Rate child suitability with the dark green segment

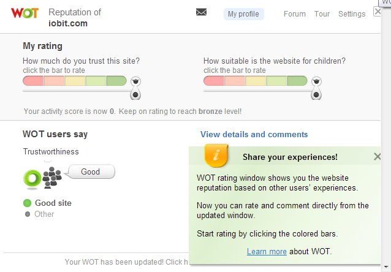pyautogui.click(x=297, y=81)
